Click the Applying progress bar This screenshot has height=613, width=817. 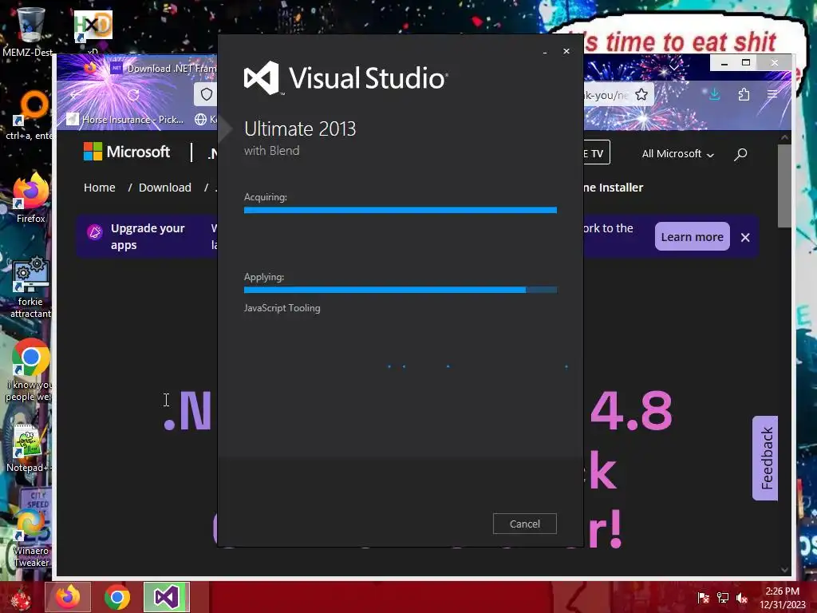coord(401,290)
